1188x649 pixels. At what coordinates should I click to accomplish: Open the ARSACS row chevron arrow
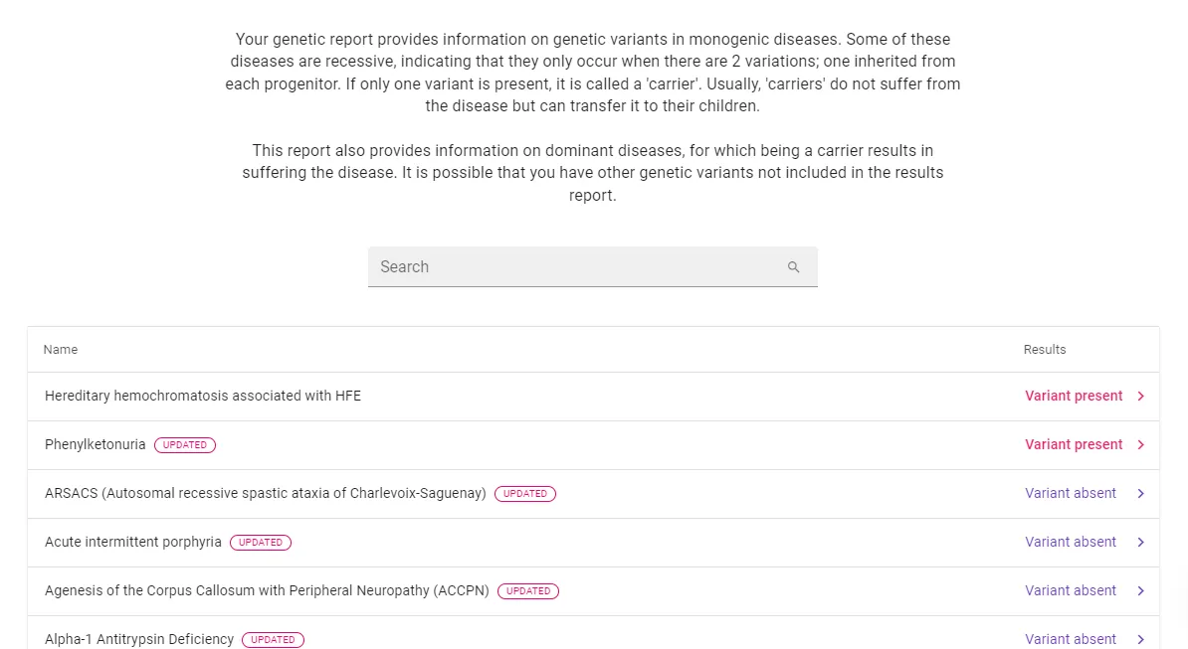pos(1140,493)
